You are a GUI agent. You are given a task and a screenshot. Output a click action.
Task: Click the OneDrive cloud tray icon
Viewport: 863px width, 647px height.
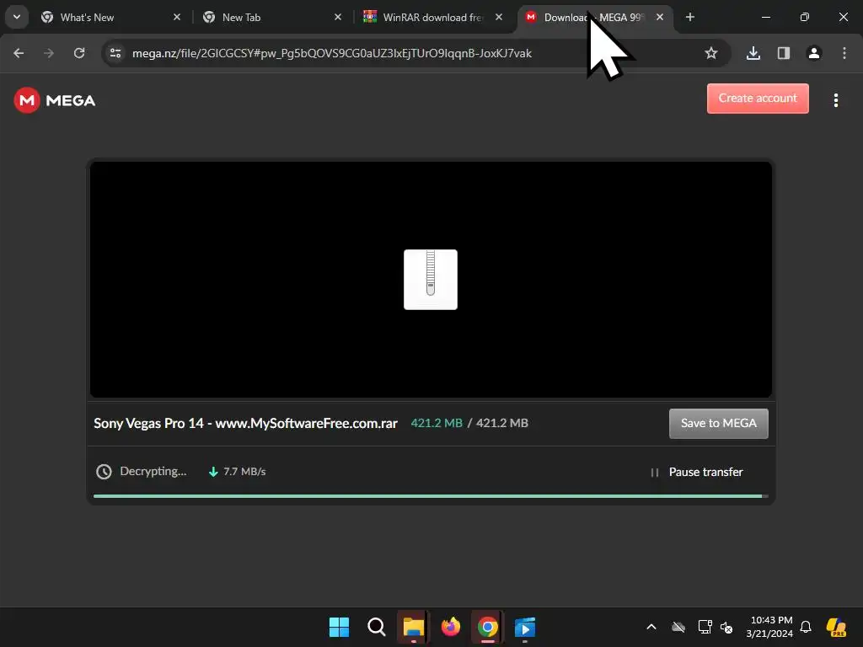678,627
